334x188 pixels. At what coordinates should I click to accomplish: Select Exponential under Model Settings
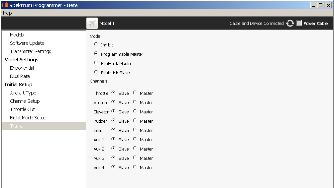22,68
